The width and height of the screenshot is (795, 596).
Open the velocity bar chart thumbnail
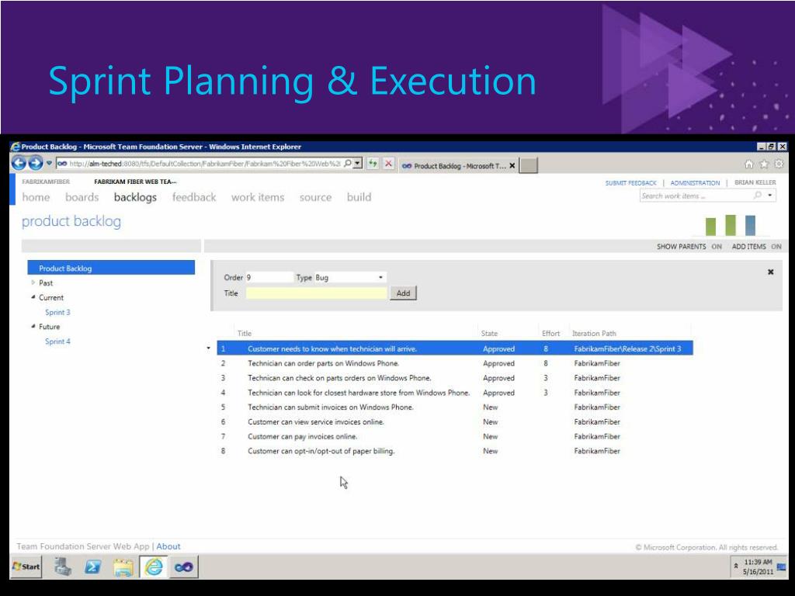[731, 226]
